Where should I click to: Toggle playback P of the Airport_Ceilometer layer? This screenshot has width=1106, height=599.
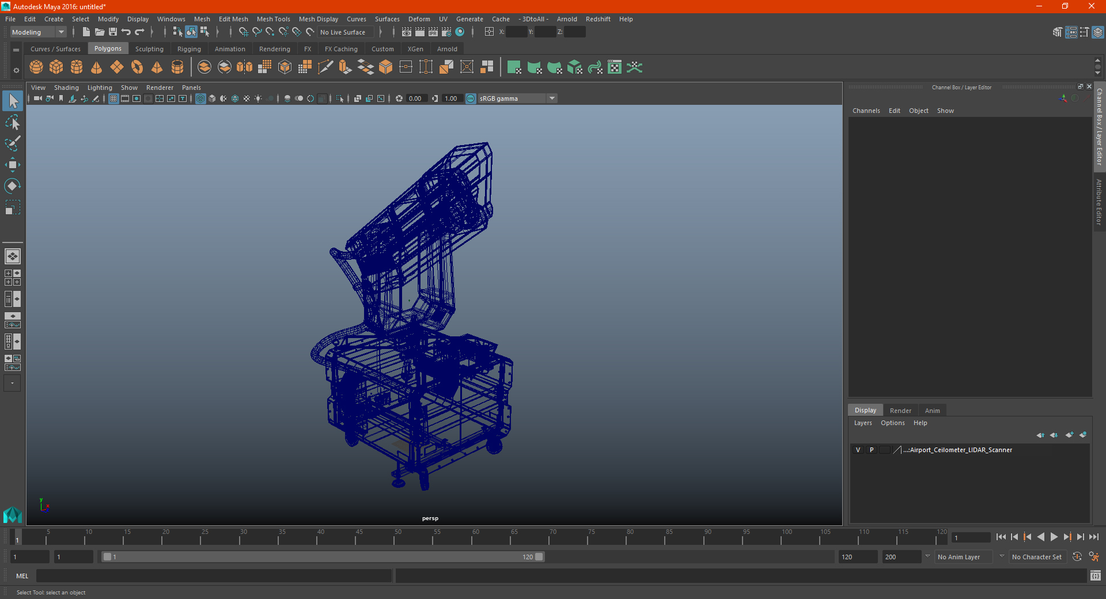click(871, 450)
